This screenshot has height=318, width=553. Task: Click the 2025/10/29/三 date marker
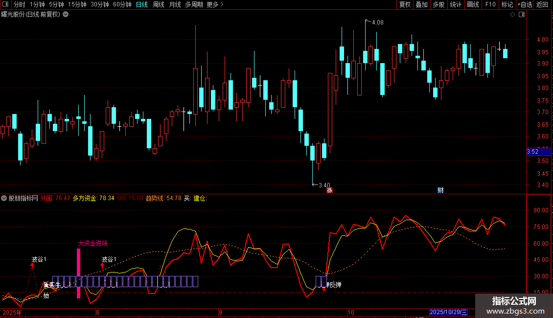[449, 312]
